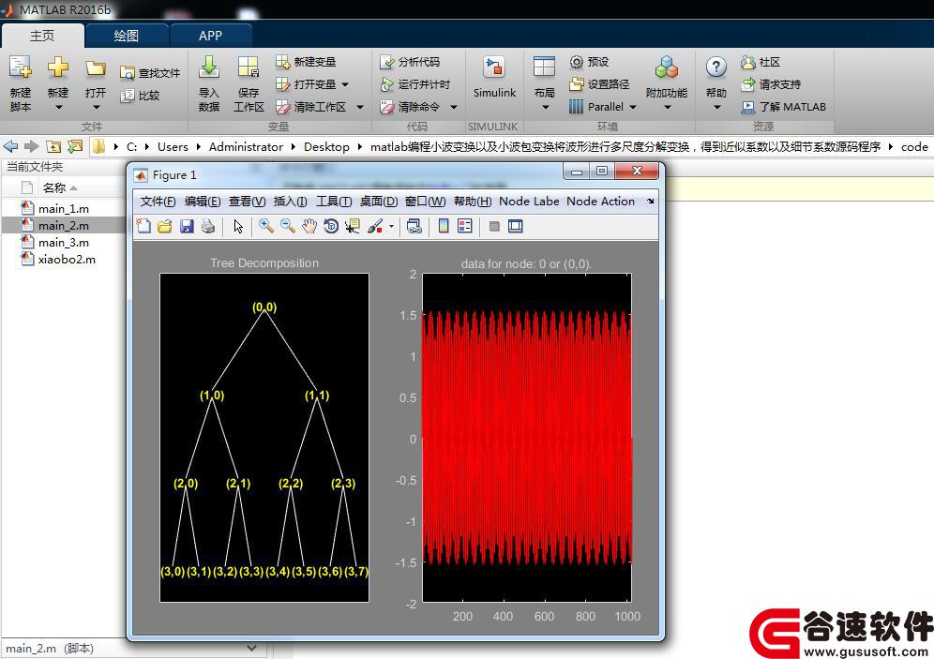This screenshot has width=934, height=659.
Task: Select the Zoom Out tool
Action: coord(288,226)
